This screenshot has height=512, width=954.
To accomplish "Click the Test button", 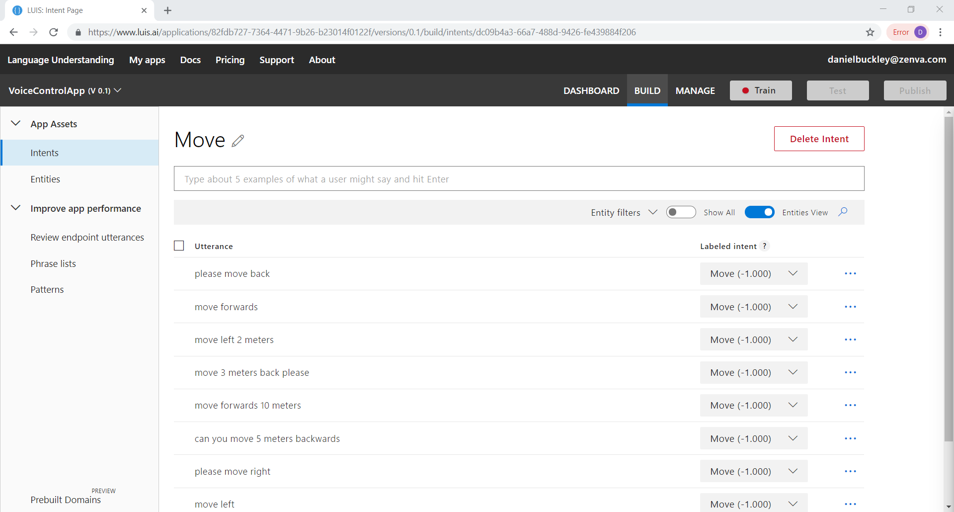I will 838,90.
